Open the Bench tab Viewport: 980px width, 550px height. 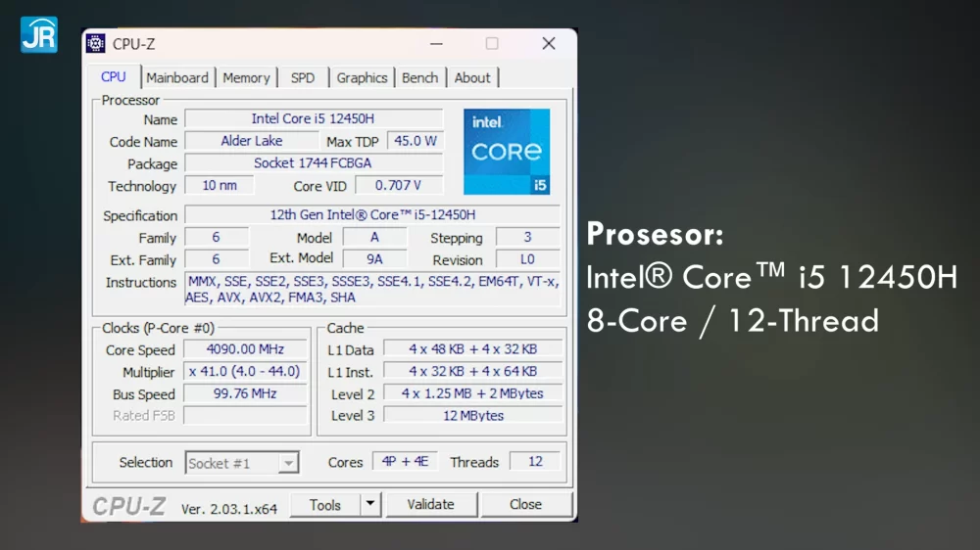point(420,78)
